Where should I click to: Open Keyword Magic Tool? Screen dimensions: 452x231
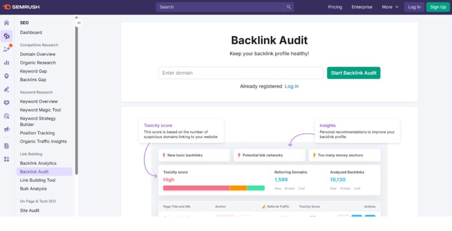click(x=40, y=110)
